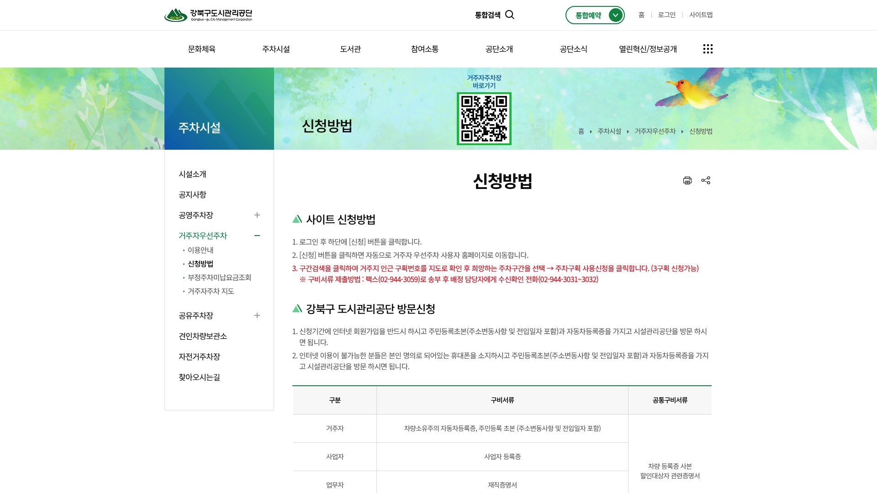Open the 통합검색 magnifier search icon
The image size is (877, 493).
[510, 15]
